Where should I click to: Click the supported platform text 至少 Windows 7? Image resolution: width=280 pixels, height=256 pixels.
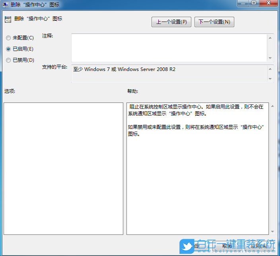[124, 69]
